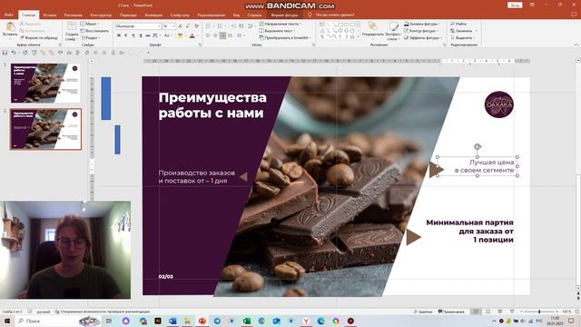This screenshot has width=581, height=327.
Task: Click the Notes (Заметки) status bar button
Action: click(x=423, y=312)
